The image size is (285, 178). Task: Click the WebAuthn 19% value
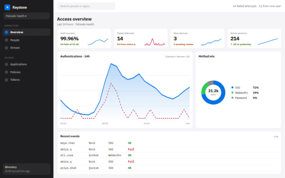coord(256,93)
